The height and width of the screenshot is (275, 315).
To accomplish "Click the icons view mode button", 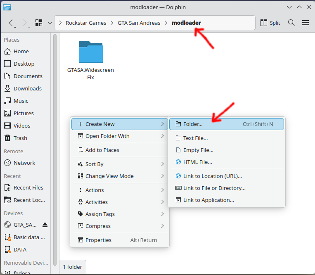I will [39, 23].
